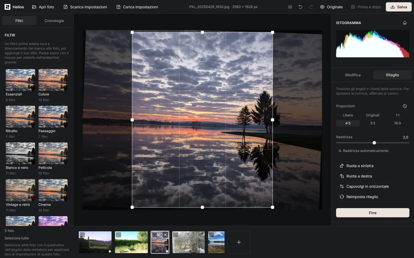This screenshot has width=414, height=258.
Task: Open the Cinema filter group
Action: pos(53,196)
